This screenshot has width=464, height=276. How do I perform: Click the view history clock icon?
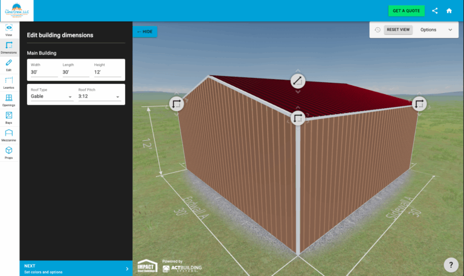377,30
